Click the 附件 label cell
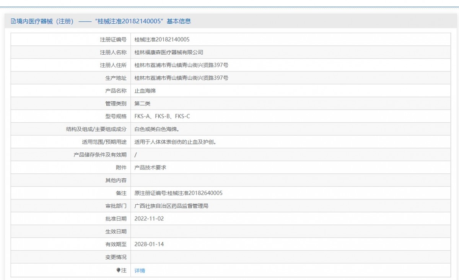The image size is (459, 280). pos(70,168)
